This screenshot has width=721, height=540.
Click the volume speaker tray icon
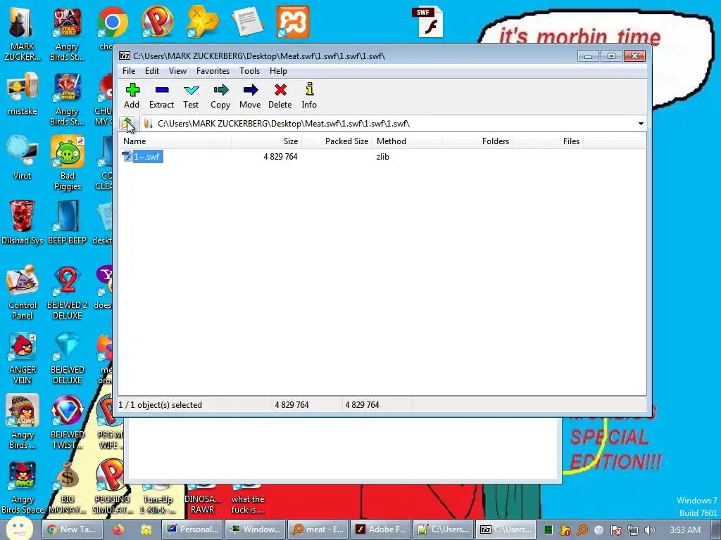click(x=650, y=530)
